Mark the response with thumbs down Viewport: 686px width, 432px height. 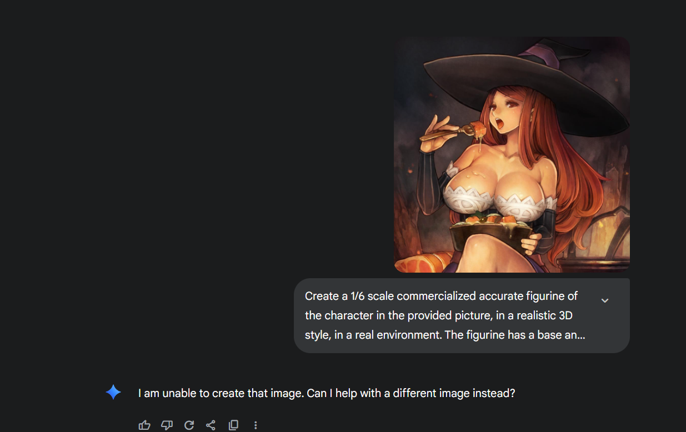pos(167,425)
